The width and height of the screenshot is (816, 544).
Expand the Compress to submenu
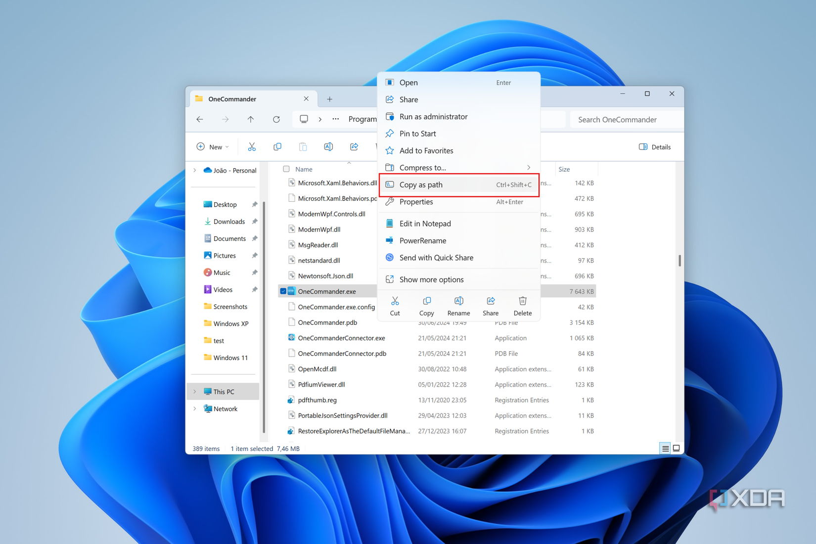pos(528,167)
